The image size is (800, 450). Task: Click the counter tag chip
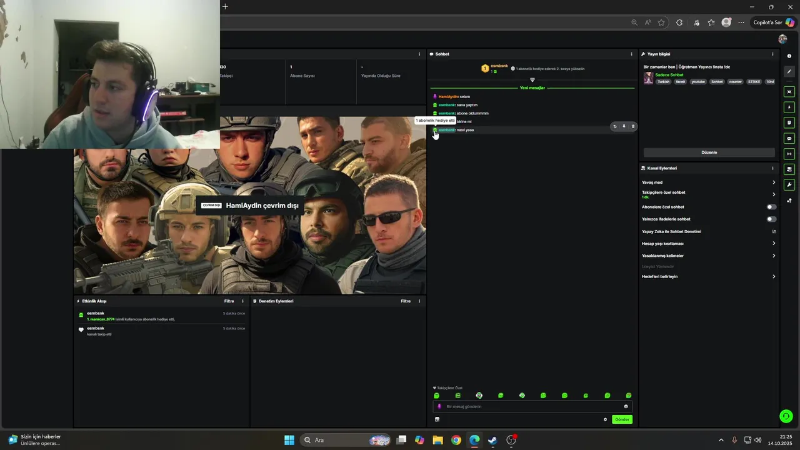[735, 82]
